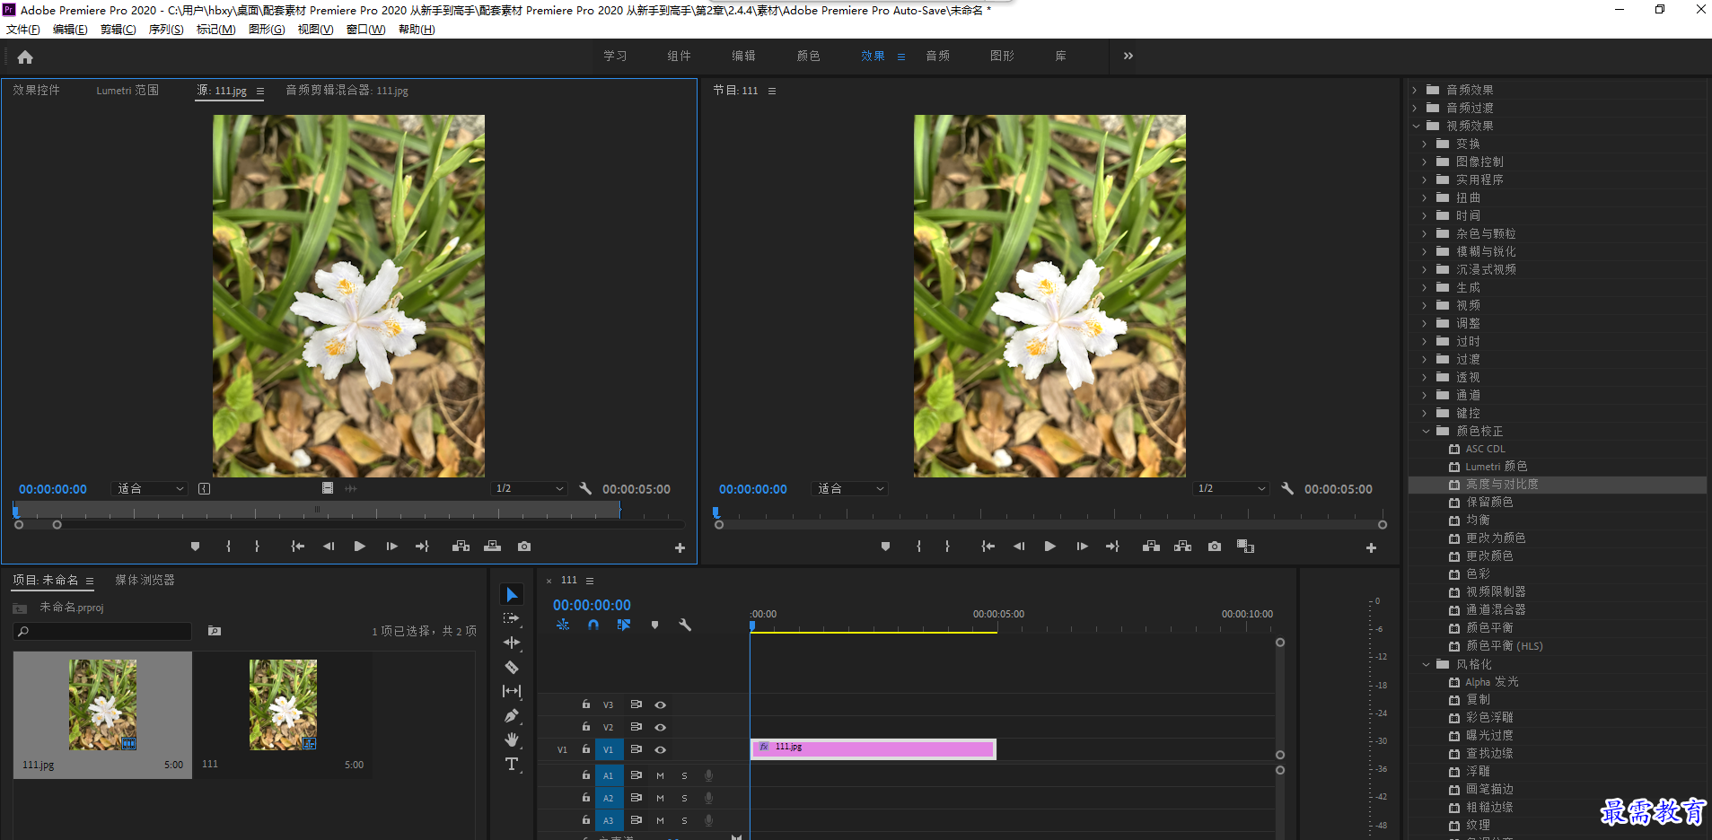Select the Slip tool
Image resolution: width=1712 pixels, height=840 pixels.
(512, 691)
